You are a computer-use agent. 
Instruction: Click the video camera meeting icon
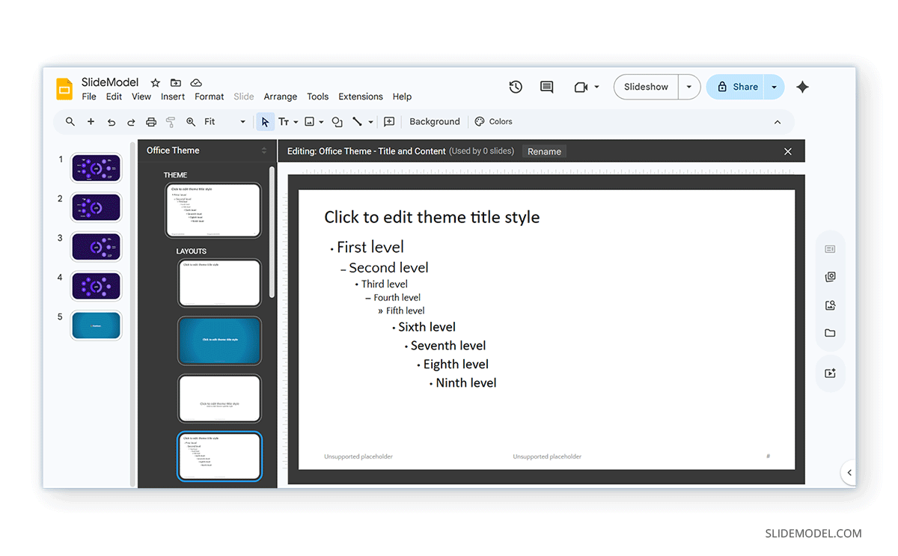[581, 88]
